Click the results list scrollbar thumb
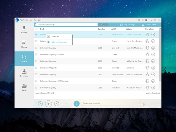The height and width of the screenshot is (132, 176). pos(160,55)
